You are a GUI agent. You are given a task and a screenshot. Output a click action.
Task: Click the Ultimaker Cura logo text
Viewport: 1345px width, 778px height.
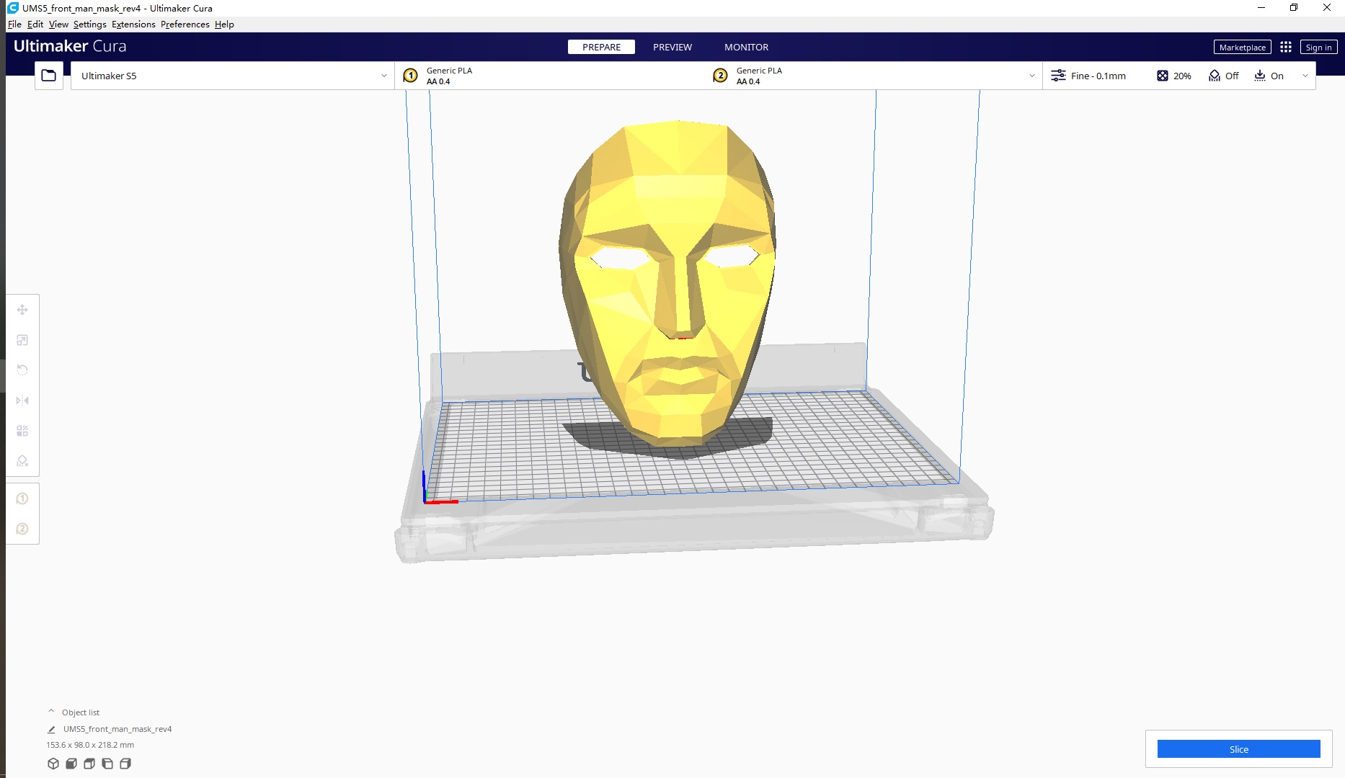pos(70,46)
